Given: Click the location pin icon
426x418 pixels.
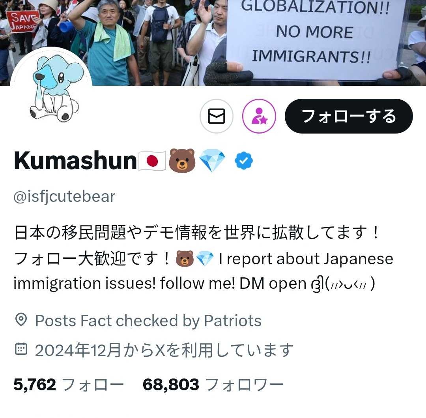Looking at the screenshot, I should click(x=21, y=320).
